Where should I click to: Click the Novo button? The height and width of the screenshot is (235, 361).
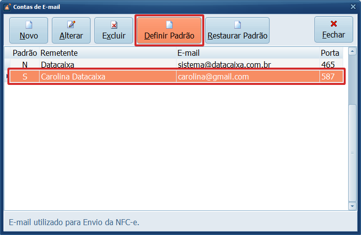click(29, 30)
